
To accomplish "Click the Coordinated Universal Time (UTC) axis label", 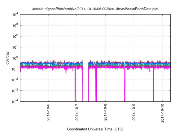I will [95, 129].
